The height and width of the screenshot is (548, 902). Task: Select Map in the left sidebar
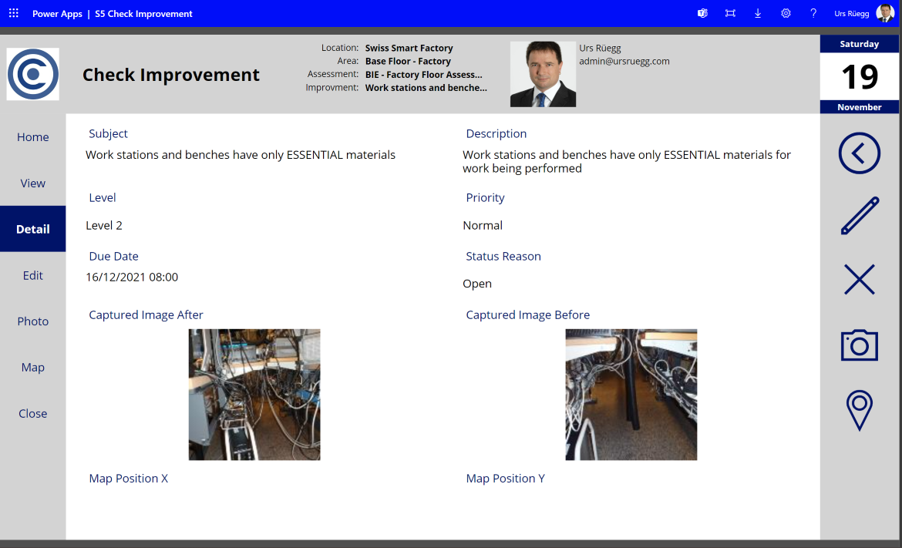coord(33,367)
